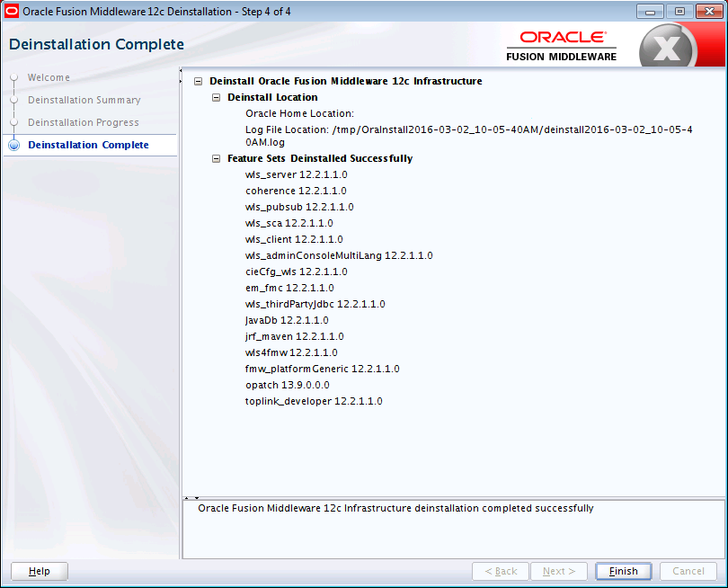Click the disabled Back button
The image size is (728, 588).
coord(501,571)
